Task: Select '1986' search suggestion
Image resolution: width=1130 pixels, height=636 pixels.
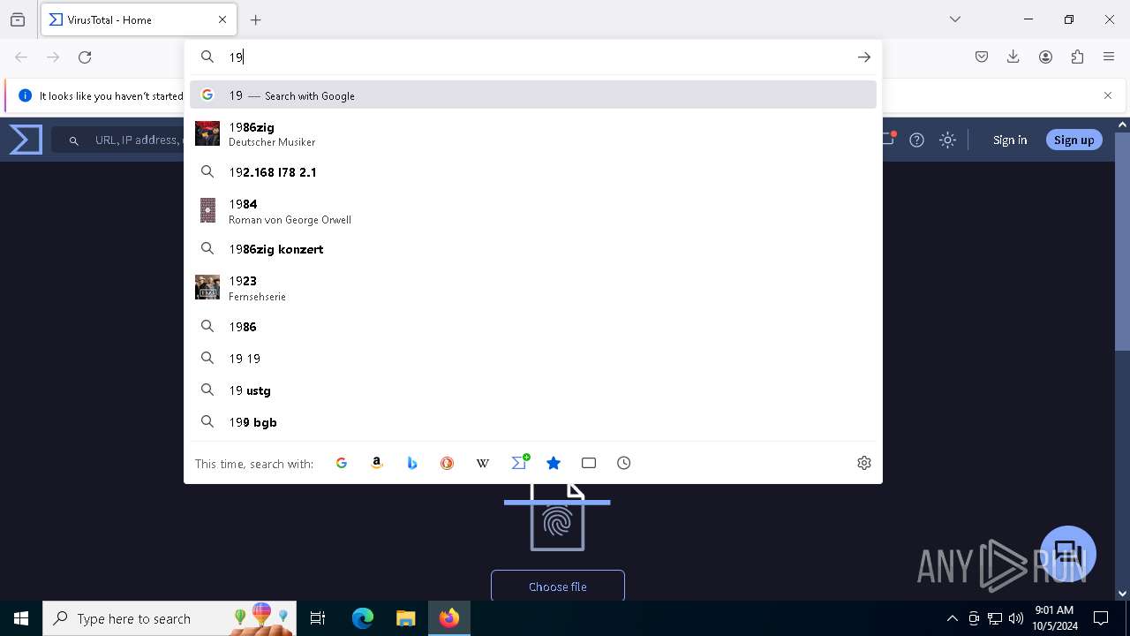Action: click(533, 327)
